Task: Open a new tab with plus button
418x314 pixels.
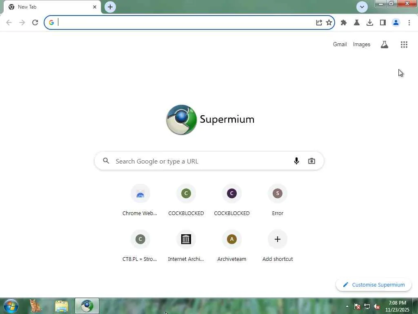Action: [110, 7]
